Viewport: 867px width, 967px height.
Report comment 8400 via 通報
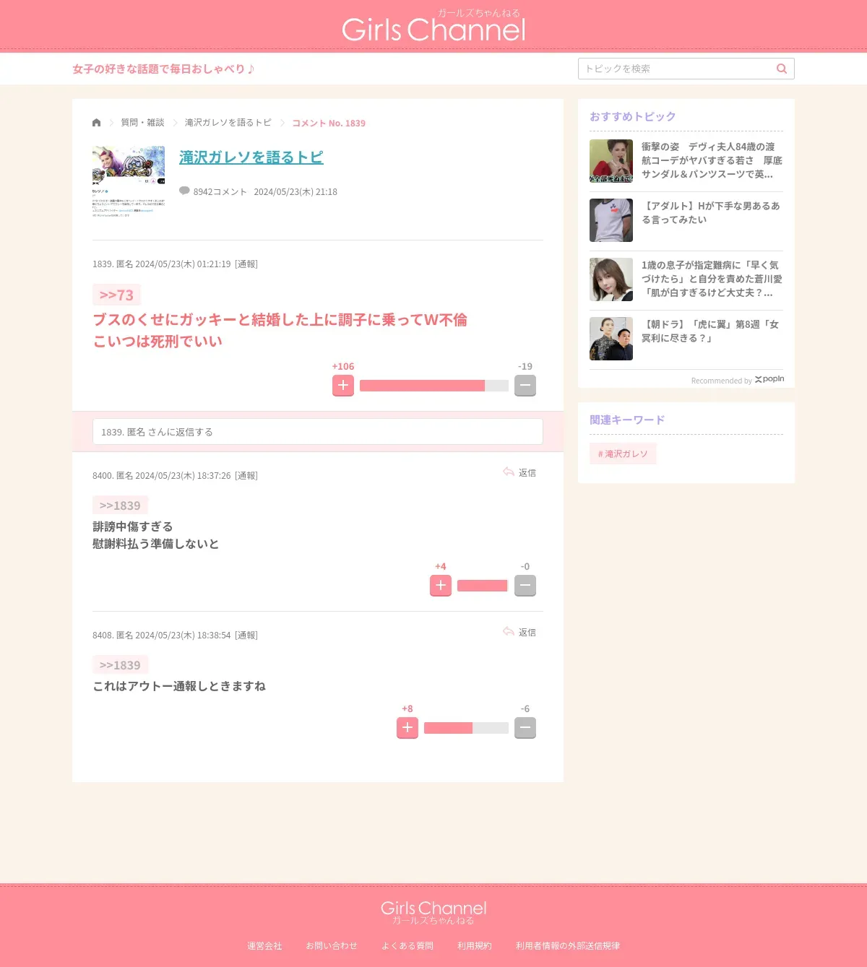246,476
